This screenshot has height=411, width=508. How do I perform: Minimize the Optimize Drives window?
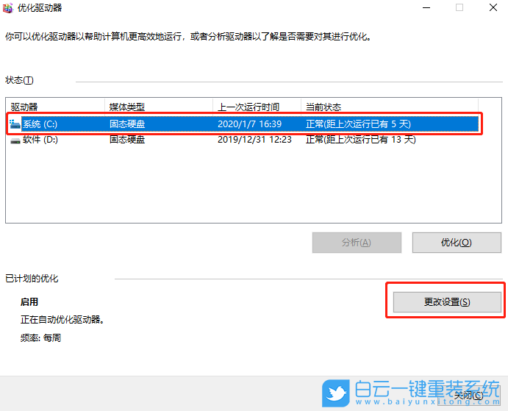[426, 8]
